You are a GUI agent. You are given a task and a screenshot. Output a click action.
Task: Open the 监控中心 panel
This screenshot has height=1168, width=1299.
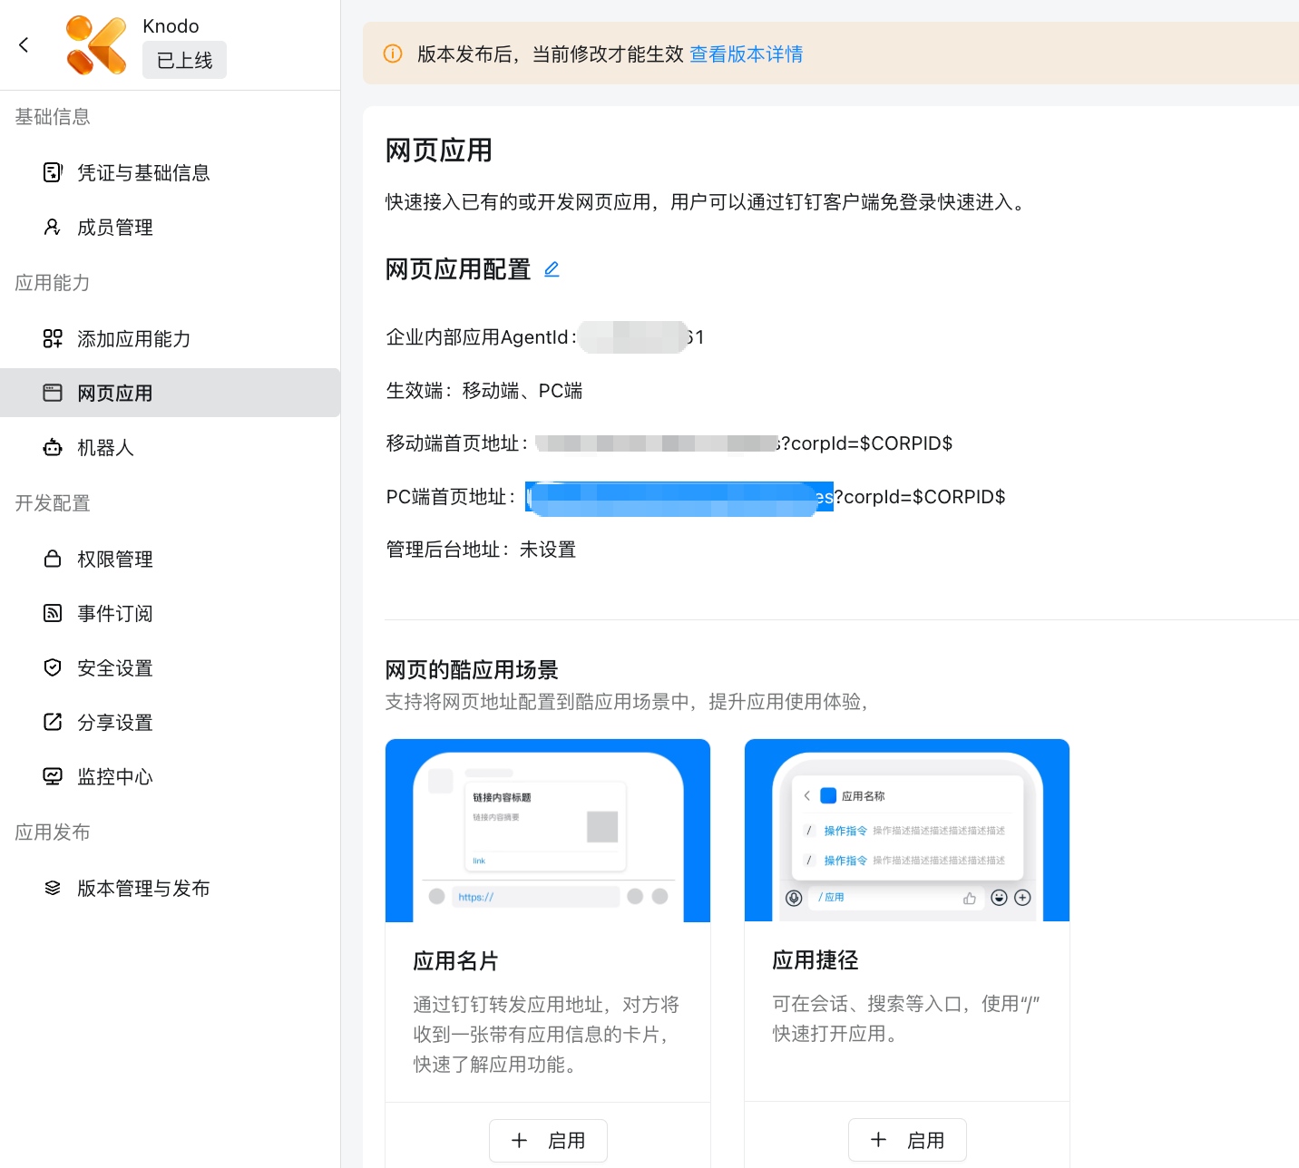coord(114,776)
